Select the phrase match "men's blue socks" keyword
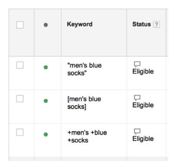Screen dimensions: 177x165 tap(84, 69)
